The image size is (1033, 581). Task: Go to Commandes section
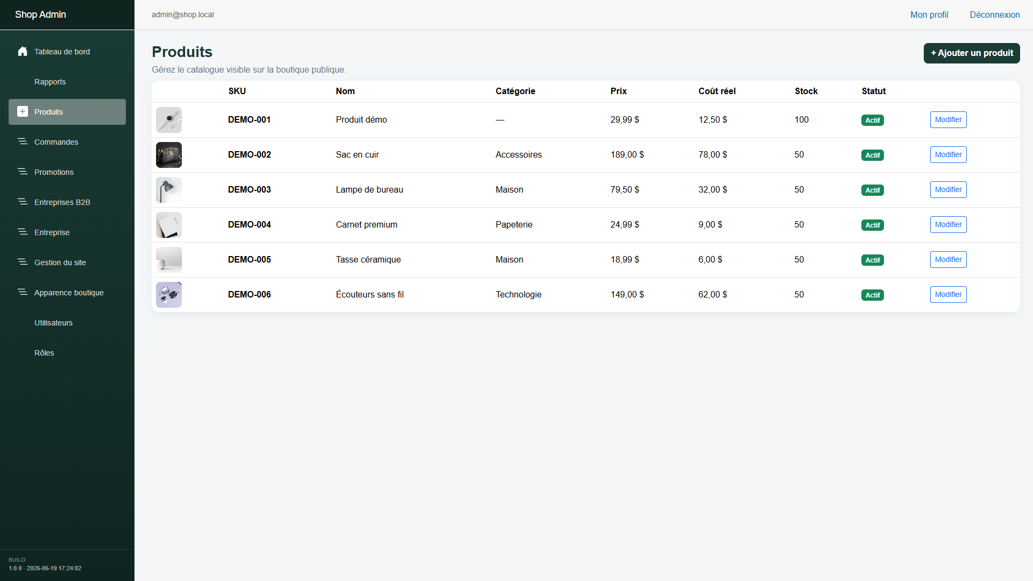[67, 142]
